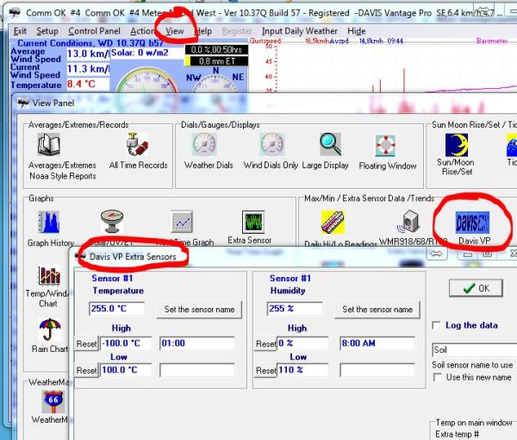This screenshot has width=517, height=440.
Task: Open the Help menu
Action: click(x=203, y=31)
